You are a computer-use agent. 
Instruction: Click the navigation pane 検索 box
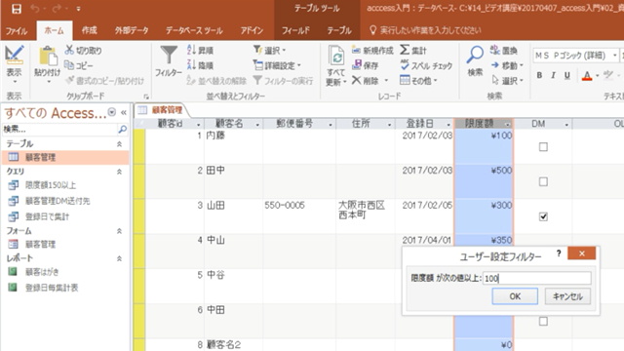[x=59, y=129]
